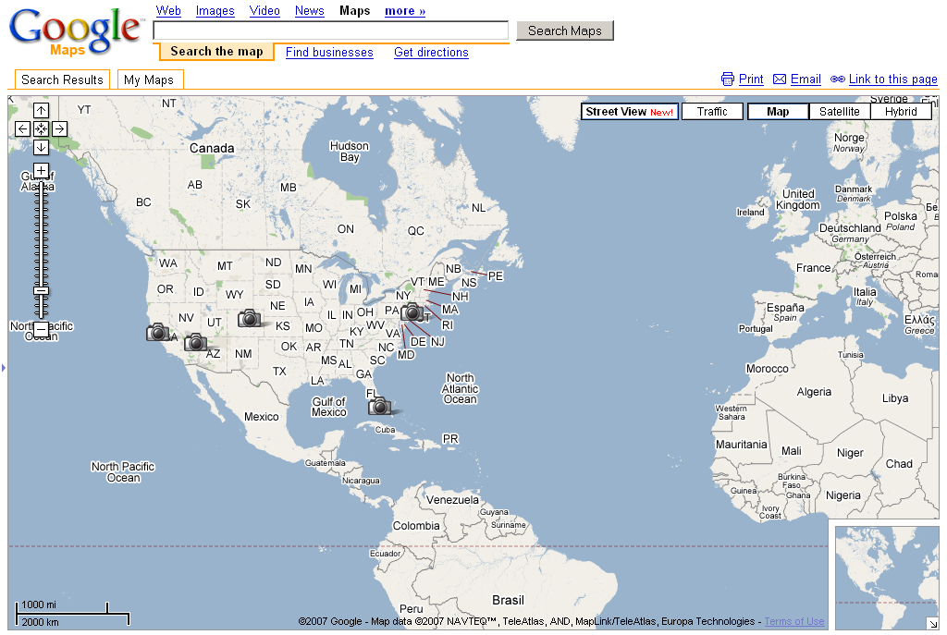Click the Nigeria label on the map
The width and height of the screenshot is (947, 635).
[843, 495]
